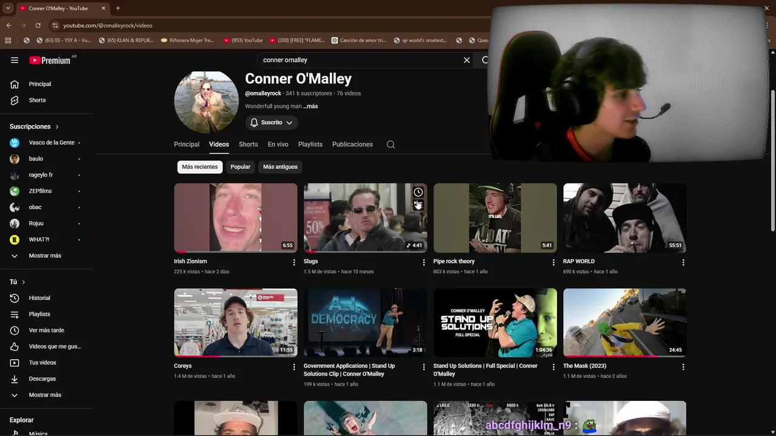Open Ver más tarde list
Screen dimensions: 776x436
(x=47, y=330)
